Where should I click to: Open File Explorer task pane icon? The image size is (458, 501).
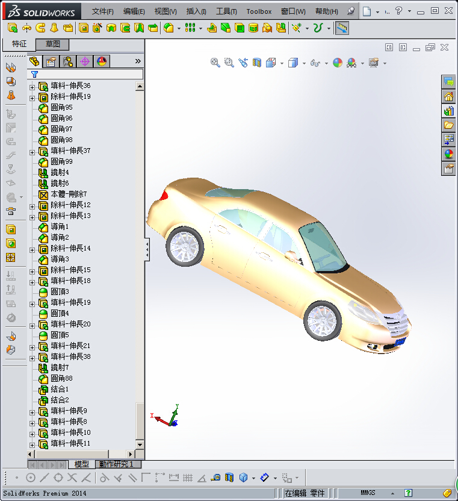[x=448, y=125]
